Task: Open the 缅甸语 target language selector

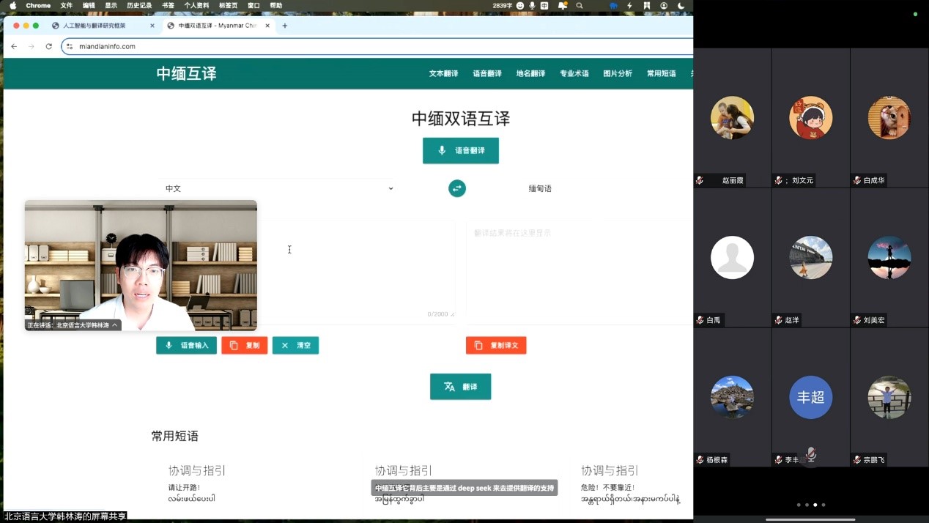Action: click(x=540, y=188)
